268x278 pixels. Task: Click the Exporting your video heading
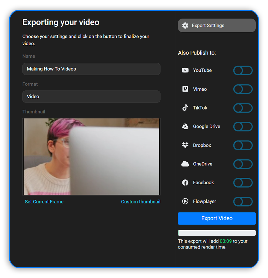tap(61, 22)
